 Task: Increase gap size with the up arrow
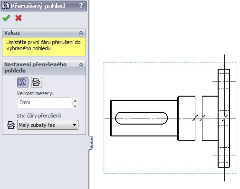tap(75, 101)
